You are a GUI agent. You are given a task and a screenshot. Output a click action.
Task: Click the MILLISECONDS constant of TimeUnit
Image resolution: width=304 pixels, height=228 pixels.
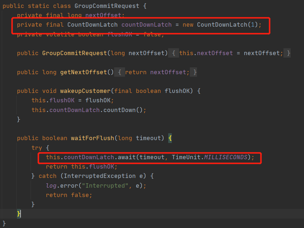coord(225,157)
